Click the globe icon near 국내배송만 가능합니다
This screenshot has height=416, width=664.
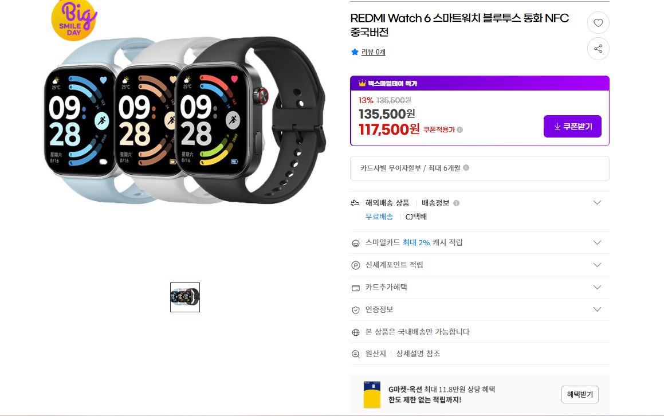click(356, 332)
